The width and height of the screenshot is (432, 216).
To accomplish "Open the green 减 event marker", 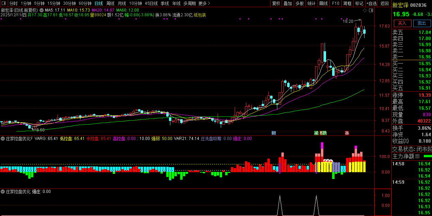I will [316, 133].
